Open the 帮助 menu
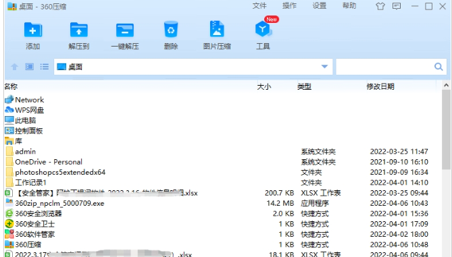Screen dimensions: 452x257 [349, 6]
